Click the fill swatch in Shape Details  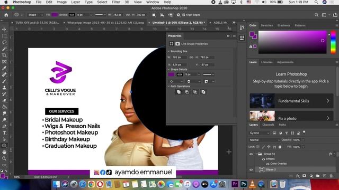[x=171, y=74]
